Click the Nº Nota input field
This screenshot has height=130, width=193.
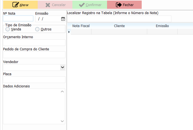18,19
